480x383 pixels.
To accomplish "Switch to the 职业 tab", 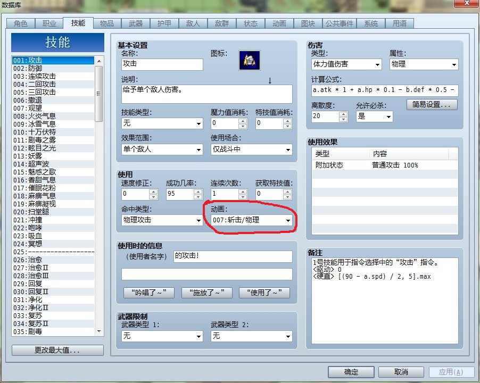I will (49, 23).
